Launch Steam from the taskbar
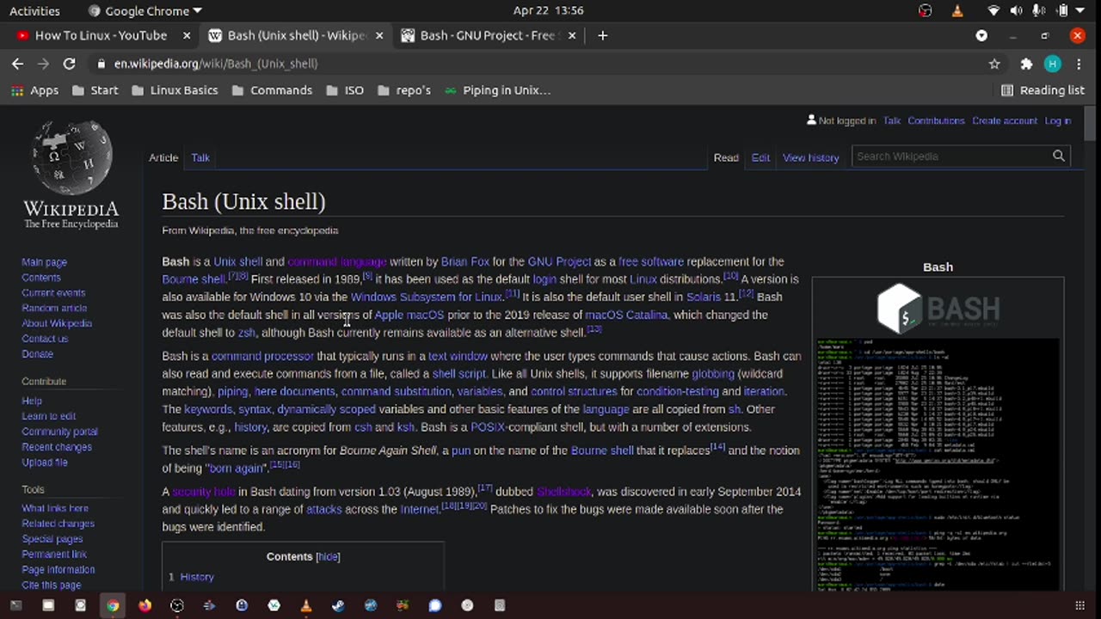 338,605
